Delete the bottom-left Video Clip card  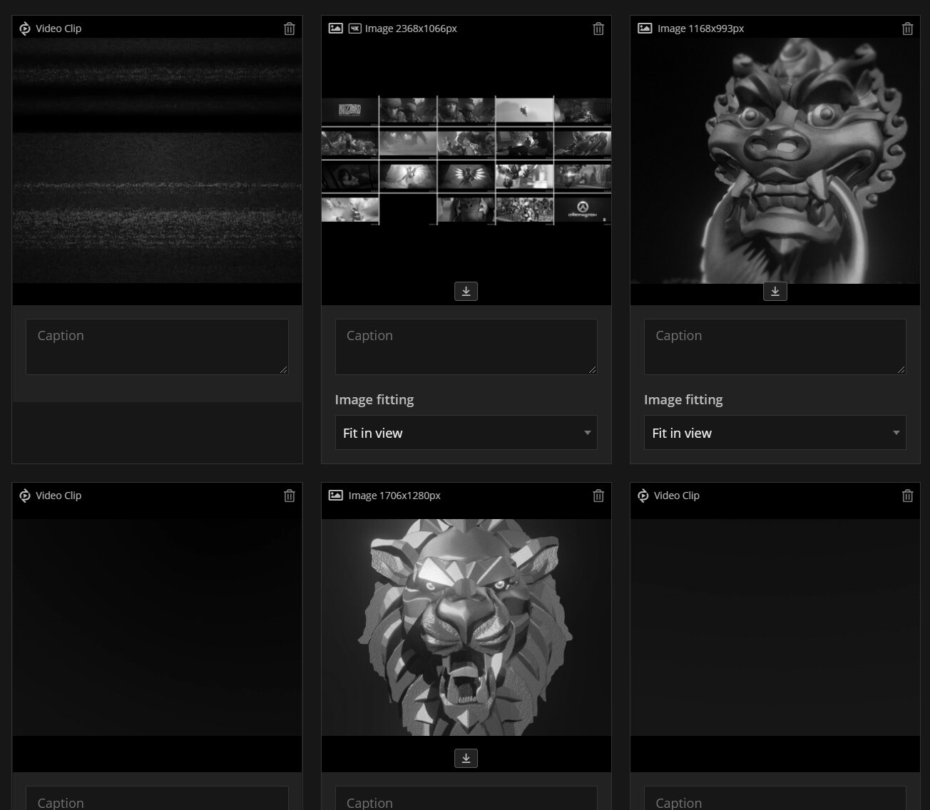(x=289, y=496)
